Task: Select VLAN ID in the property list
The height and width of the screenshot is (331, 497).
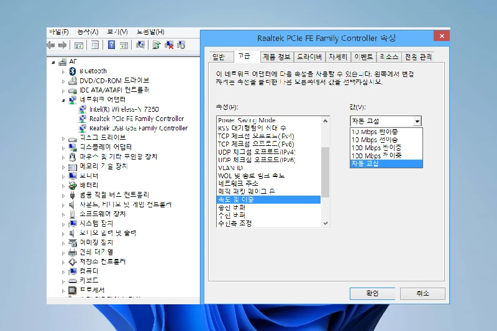Action: 269,168
